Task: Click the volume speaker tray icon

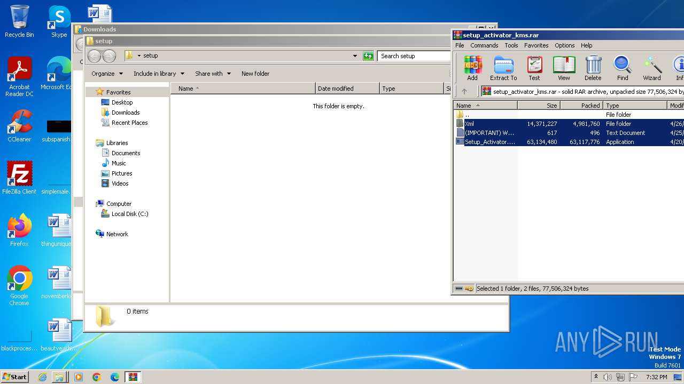Action: tap(608, 377)
